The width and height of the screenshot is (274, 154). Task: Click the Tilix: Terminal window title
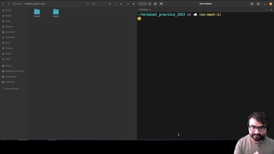[205, 4]
